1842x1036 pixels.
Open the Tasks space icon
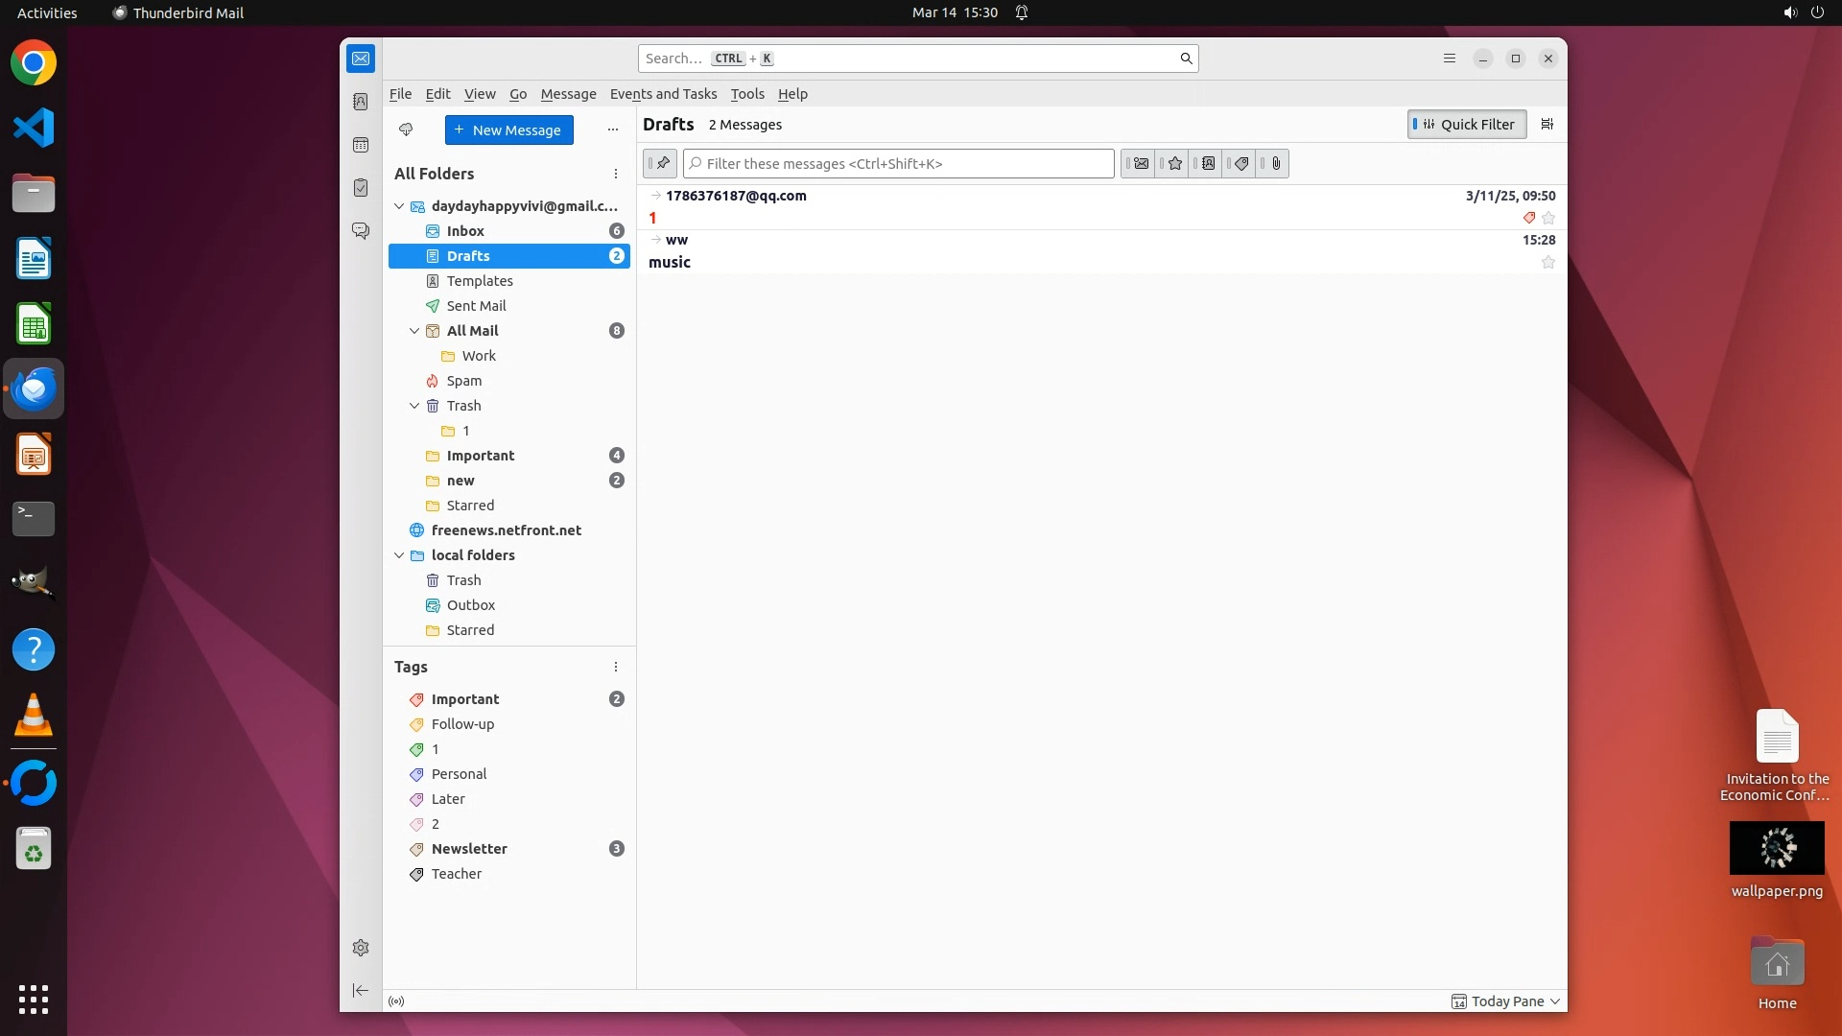[361, 188]
